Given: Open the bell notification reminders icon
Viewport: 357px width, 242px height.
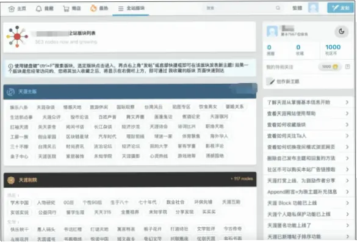Looking at the screenshot, I should pos(38,9).
